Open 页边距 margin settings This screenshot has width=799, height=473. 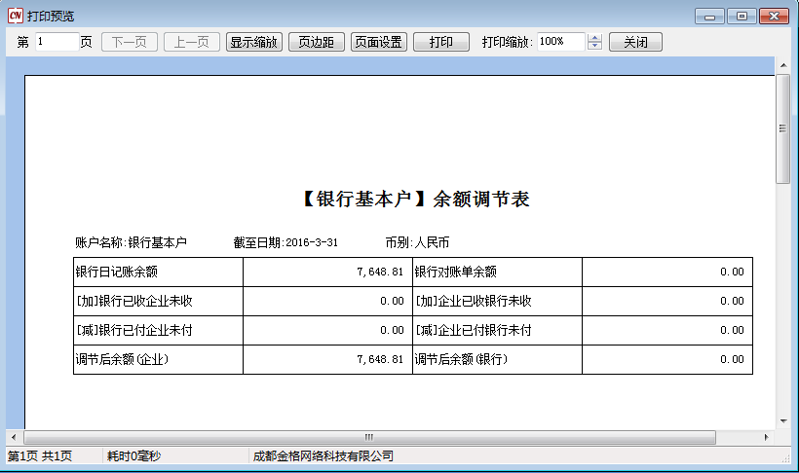317,42
